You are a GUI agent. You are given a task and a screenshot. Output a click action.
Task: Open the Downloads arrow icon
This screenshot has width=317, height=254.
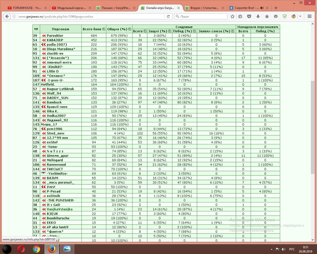258,16
